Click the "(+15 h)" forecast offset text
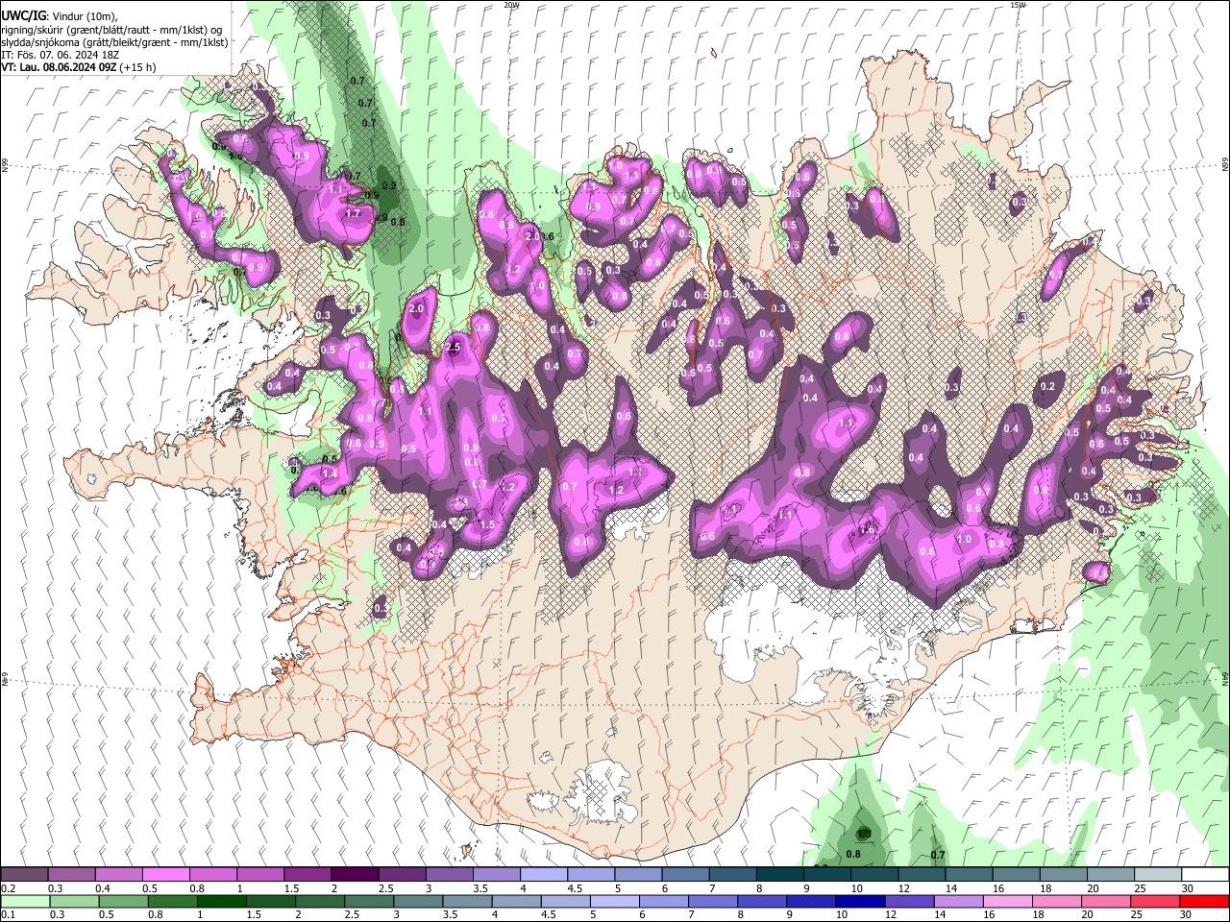The image size is (1230, 922). pos(138,67)
